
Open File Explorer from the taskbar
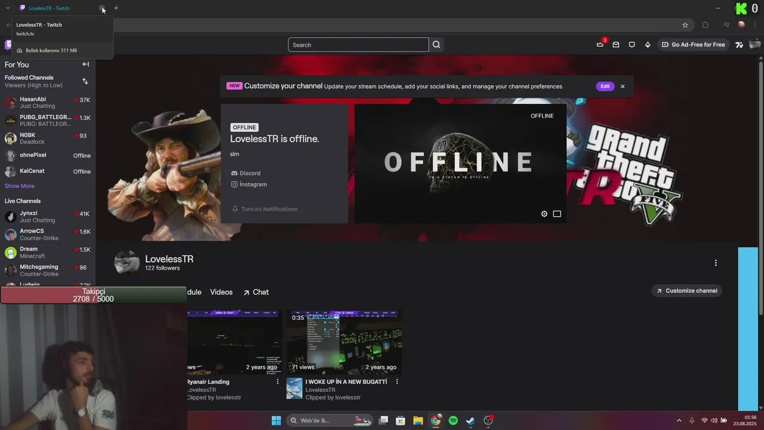418,420
